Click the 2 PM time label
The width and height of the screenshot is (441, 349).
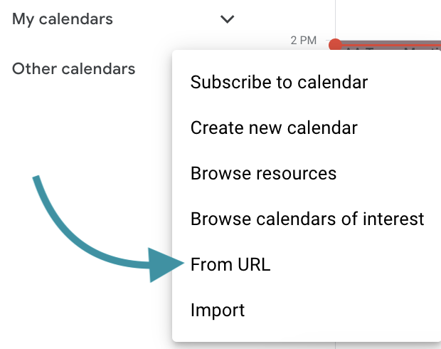point(304,41)
